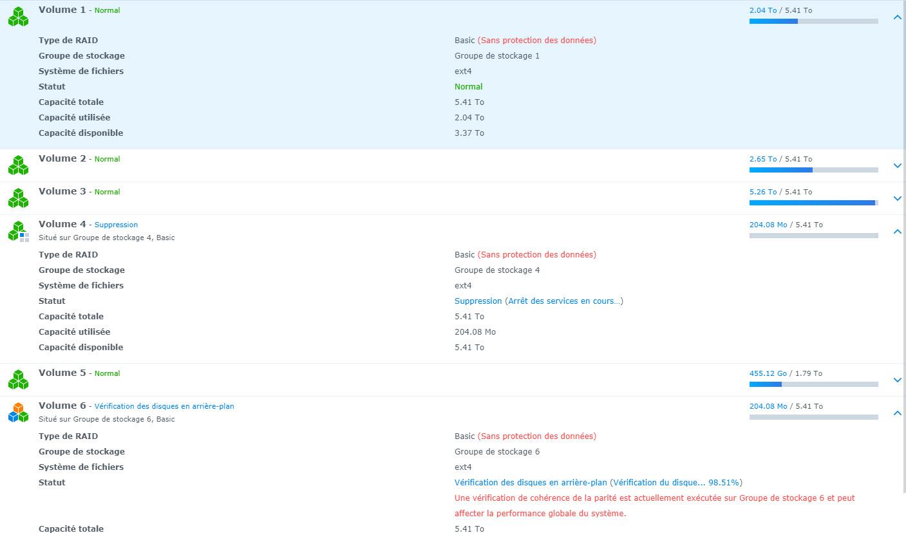Expand the Volume 2 details
906x533 pixels.
898,165
